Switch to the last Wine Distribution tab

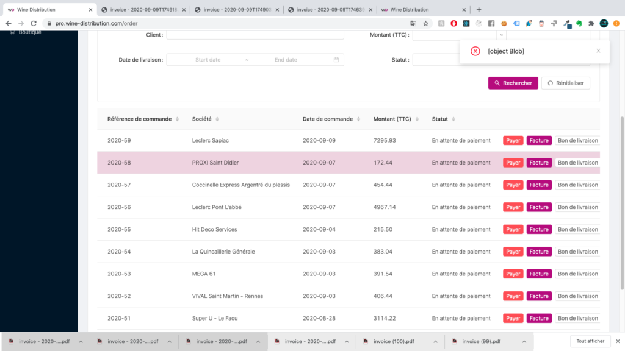tap(415, 10)
